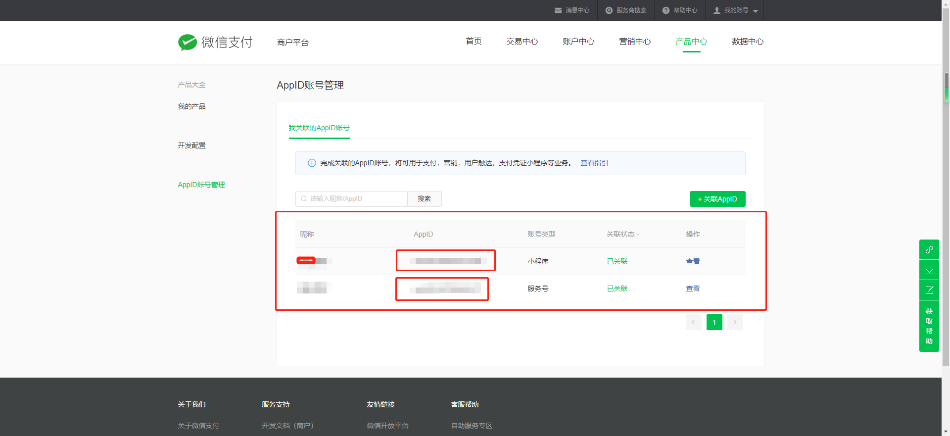Click the scrollbar down arrow

coord(946,432)
